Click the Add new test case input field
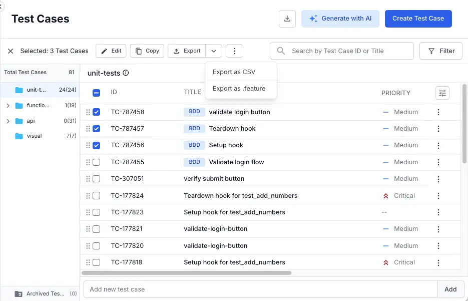Image resolution: width=468 pixels, height=301 pixels. [x=260, y=289]
